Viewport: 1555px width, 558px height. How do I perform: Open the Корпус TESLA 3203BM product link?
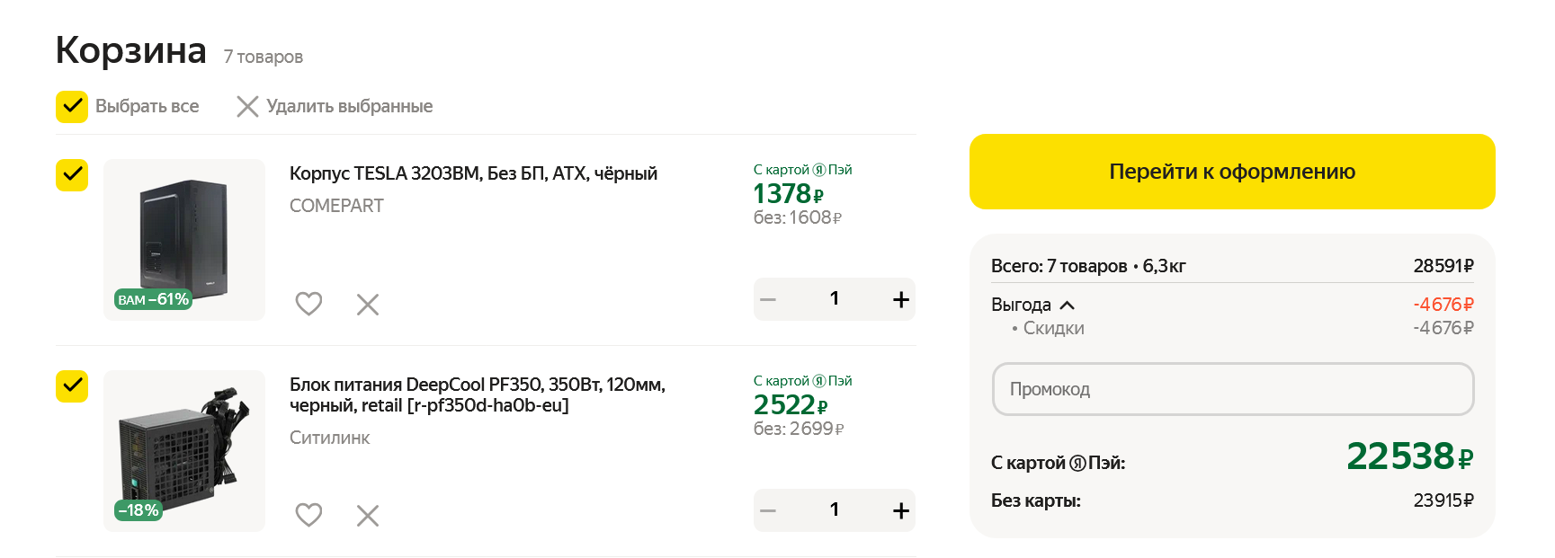(473, 173)
